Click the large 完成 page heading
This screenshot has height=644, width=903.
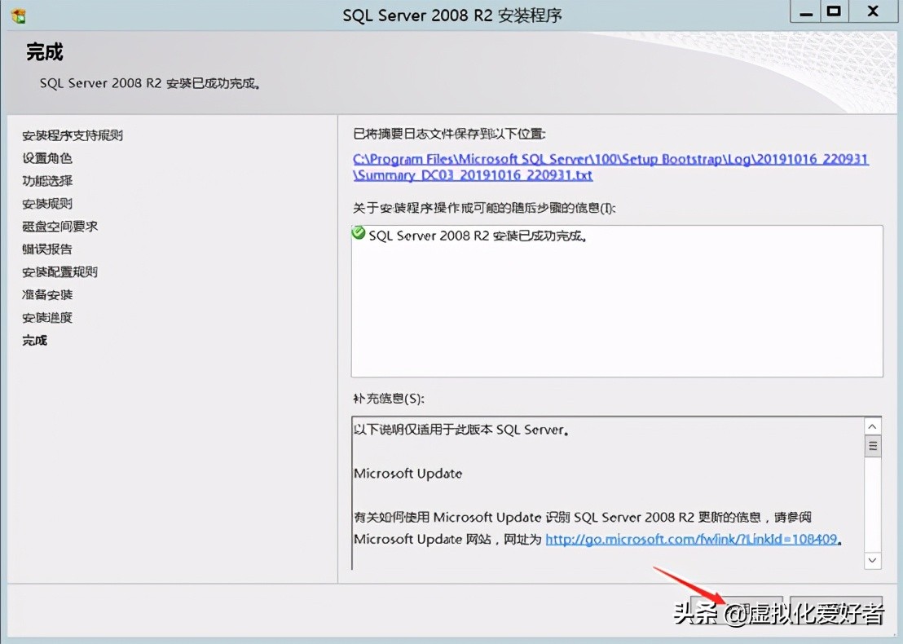[45, 52]
